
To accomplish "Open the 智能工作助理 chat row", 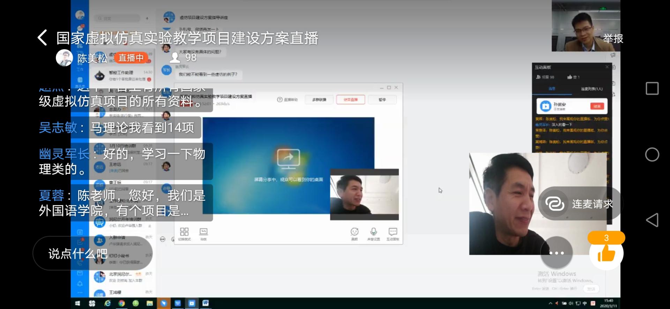I will point(122,76).
